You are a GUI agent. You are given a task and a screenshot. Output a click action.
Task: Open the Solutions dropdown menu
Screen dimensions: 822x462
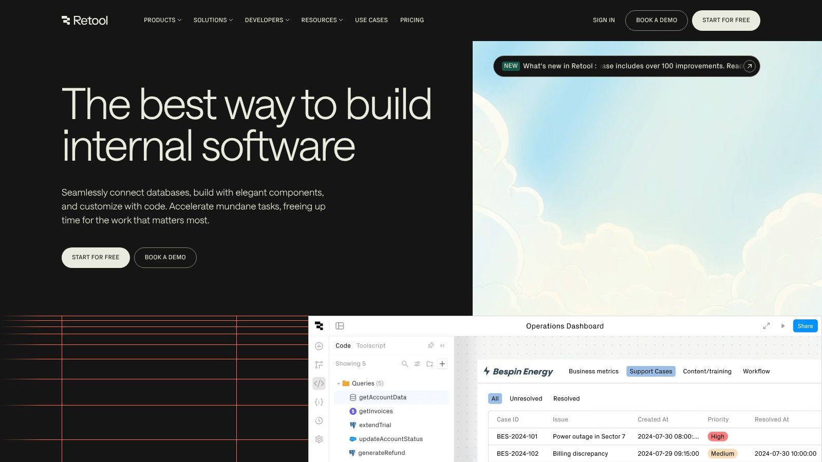pyautogui.click(x=213, y=20)
